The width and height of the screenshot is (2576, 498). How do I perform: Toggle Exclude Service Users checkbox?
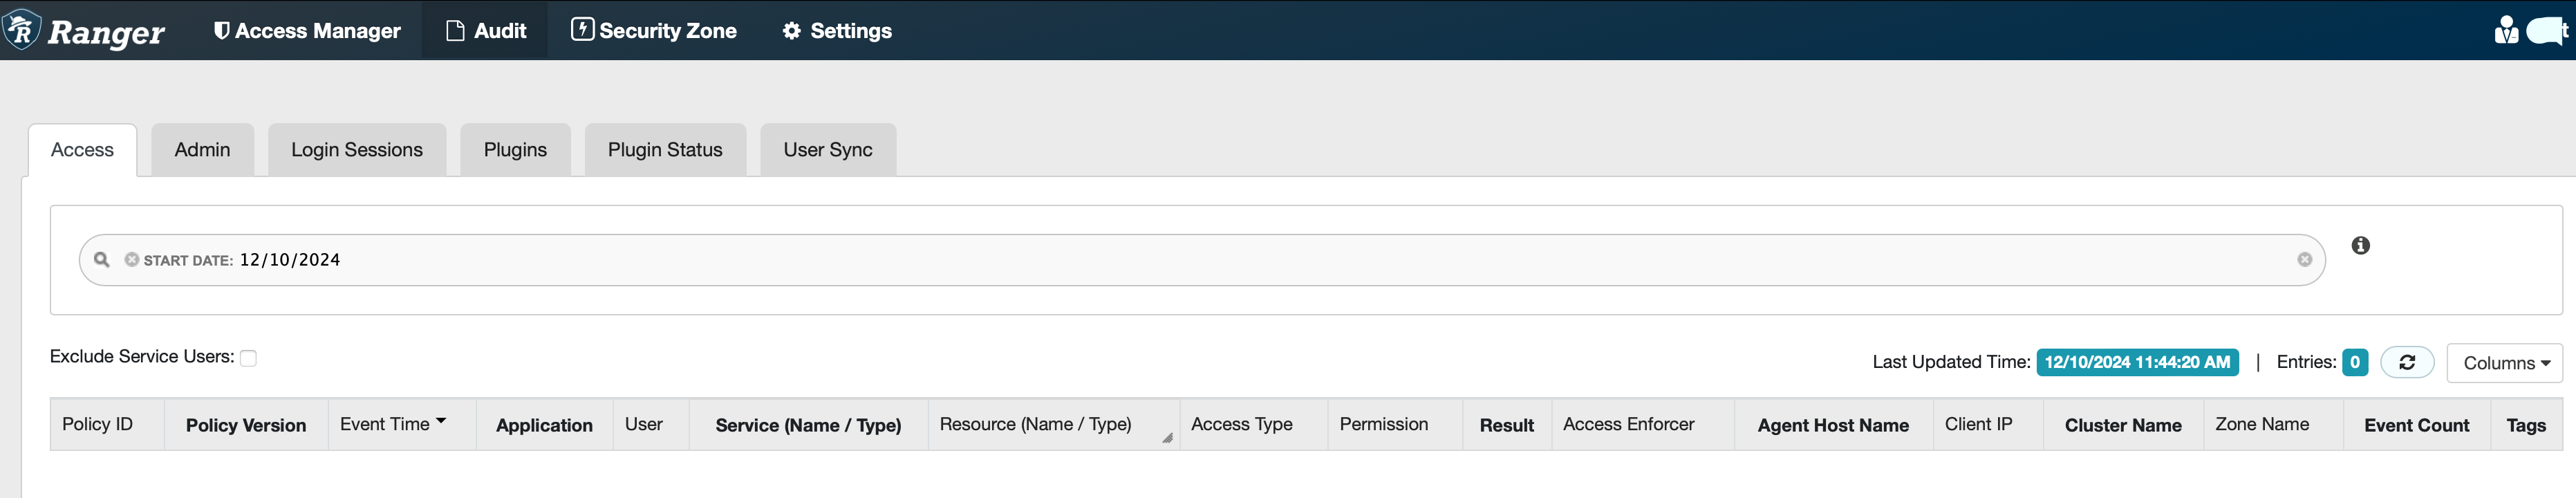tap(249, 358)
